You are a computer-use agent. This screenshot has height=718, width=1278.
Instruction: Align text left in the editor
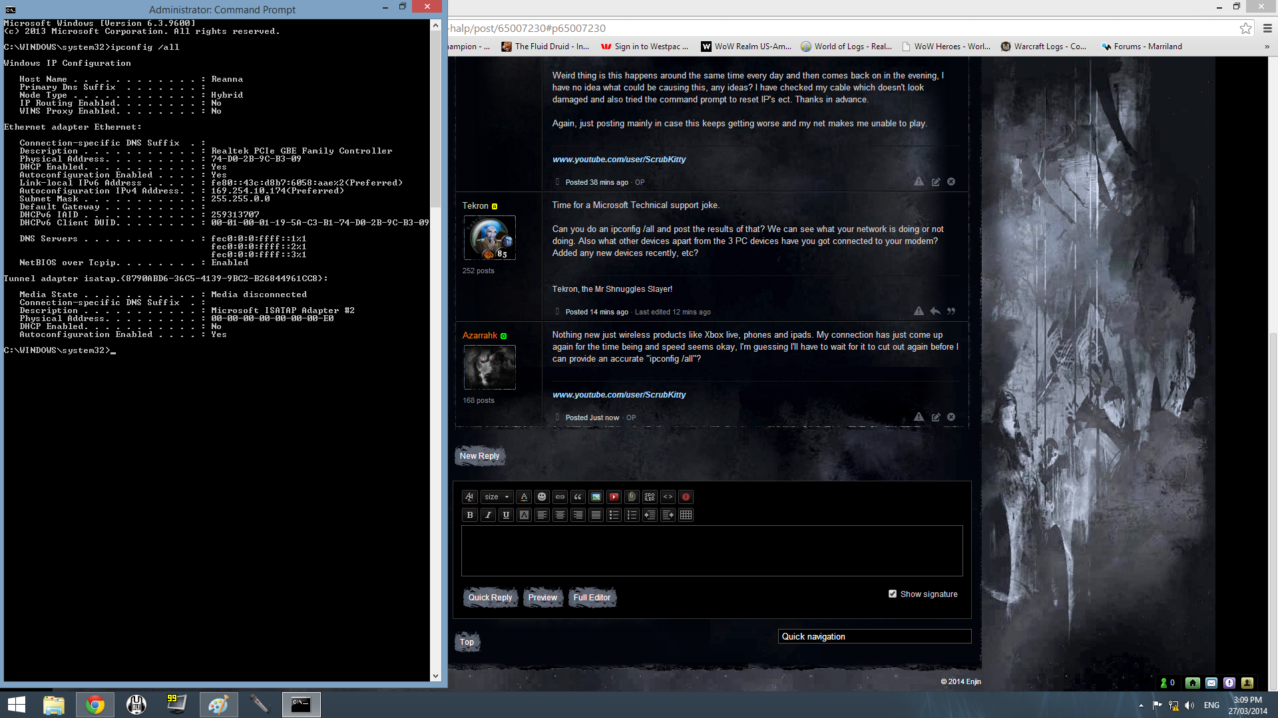(x=542, y=515)
